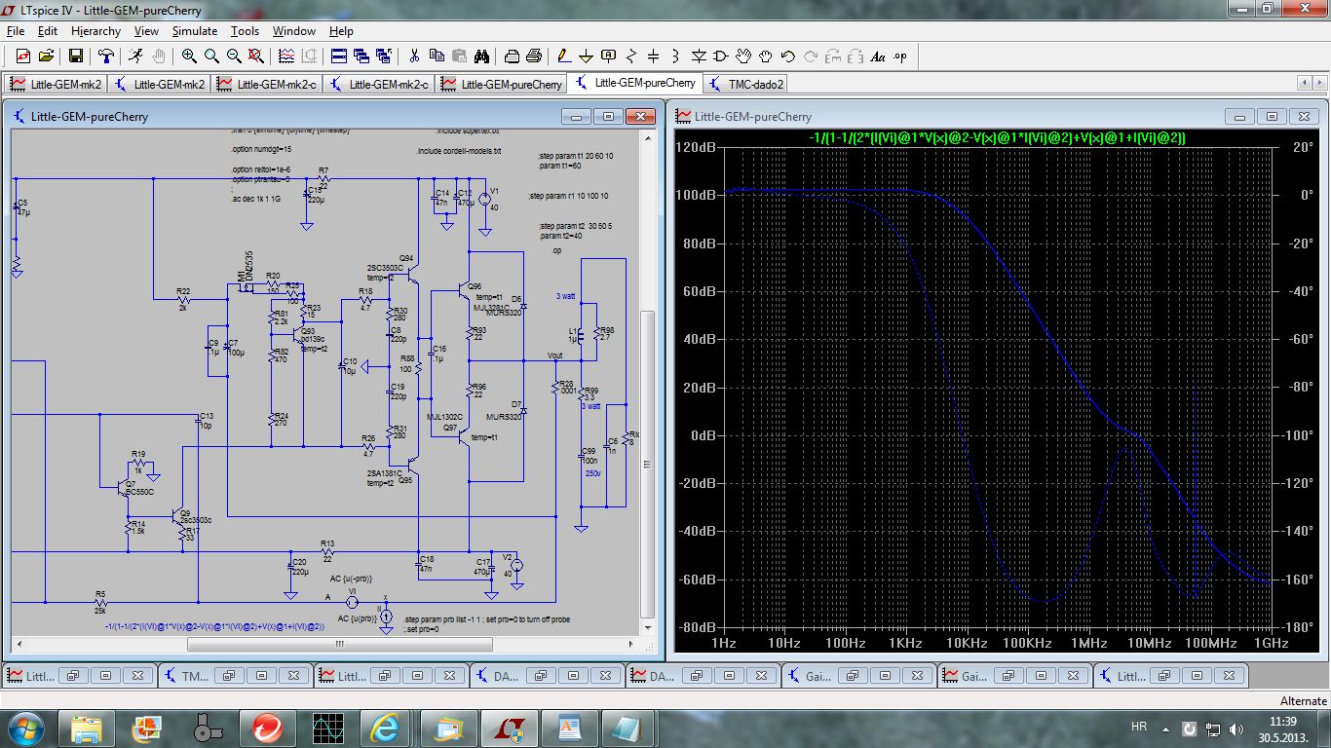
Task: Click the Zoom Out magnifier icon
Action: [234, 56]
